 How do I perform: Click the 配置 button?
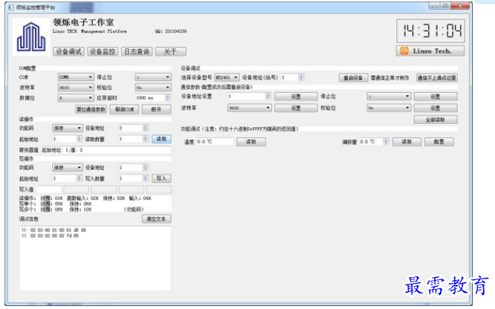click(x=439, y=142)
